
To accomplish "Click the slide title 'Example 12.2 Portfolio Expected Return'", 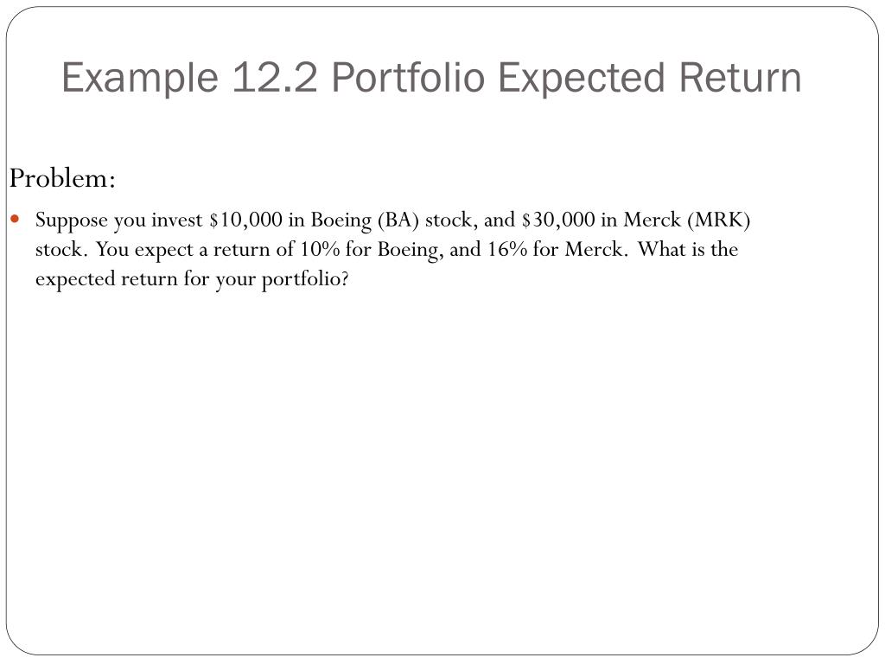I will 431,79.
